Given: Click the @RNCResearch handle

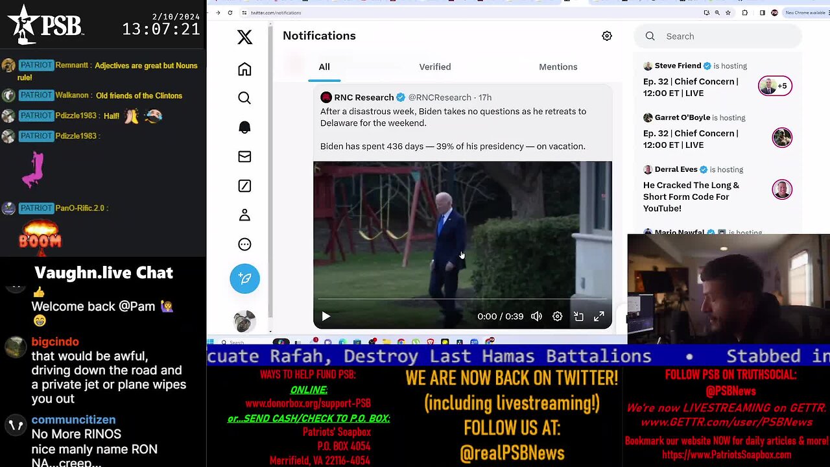Looking at the screenshot, I should point(440,97).
